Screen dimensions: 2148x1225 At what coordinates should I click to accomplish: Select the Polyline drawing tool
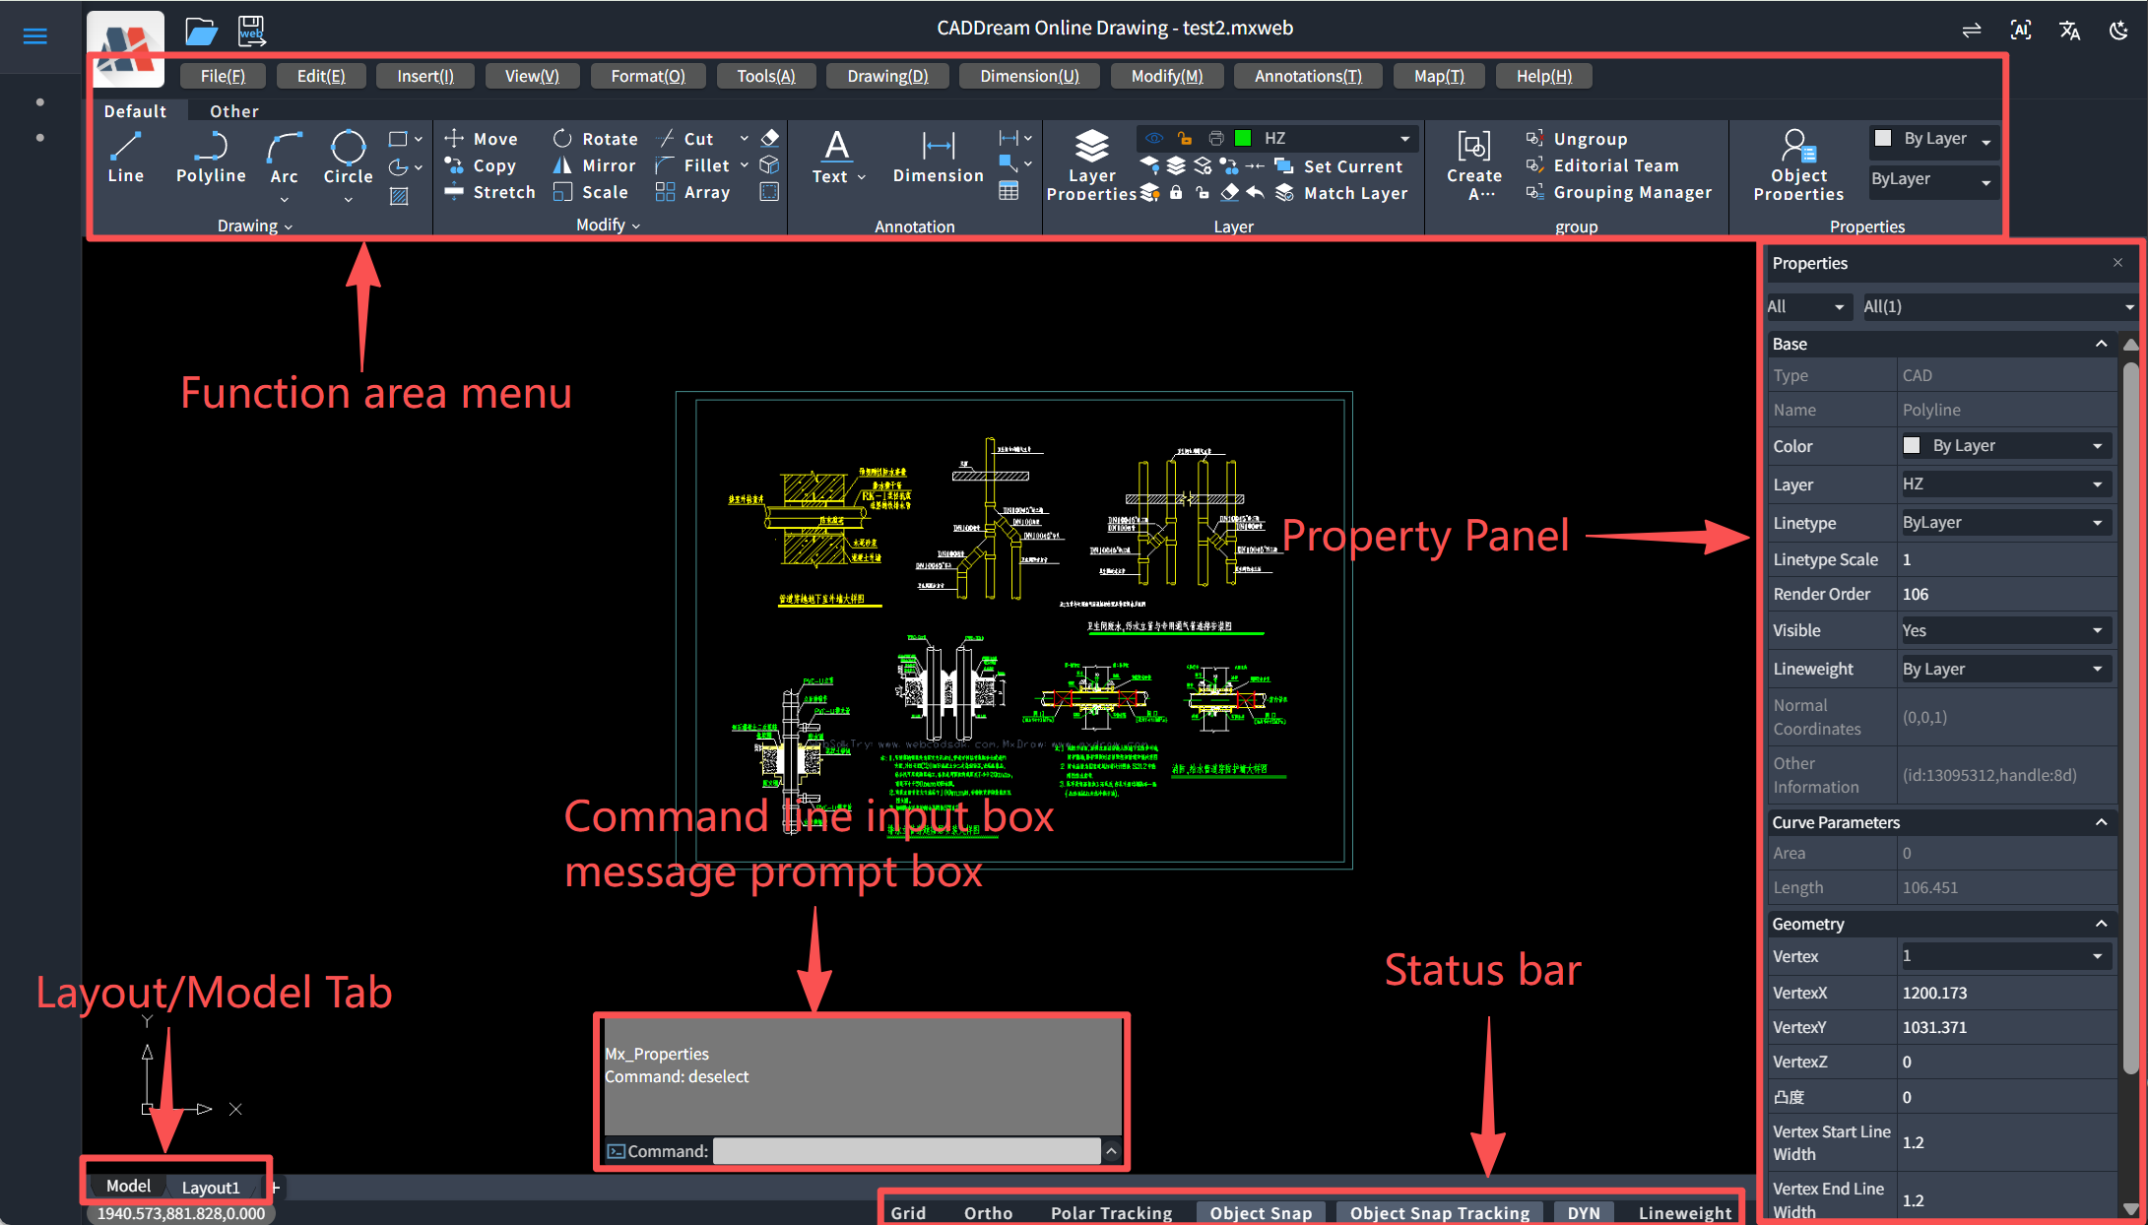click(211, 158)
